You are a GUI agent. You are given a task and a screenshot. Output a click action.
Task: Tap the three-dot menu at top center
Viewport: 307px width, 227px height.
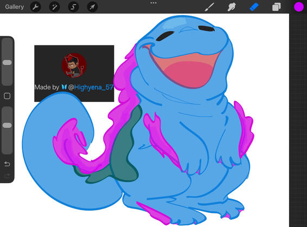coord(153,3)
